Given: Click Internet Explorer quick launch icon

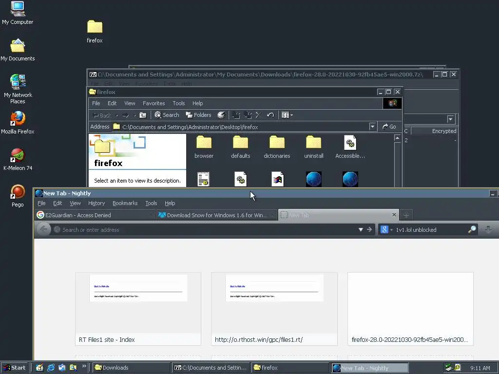Looking at the screenshot, I should pos(51,368).
